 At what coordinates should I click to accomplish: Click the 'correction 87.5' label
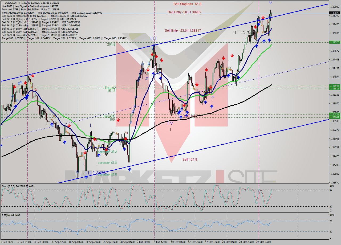[x=107, y=175]
